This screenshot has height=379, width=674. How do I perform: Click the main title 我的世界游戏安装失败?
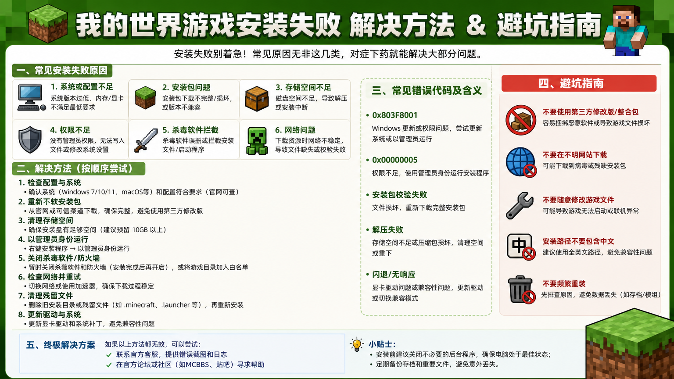[x=208, y=25]
